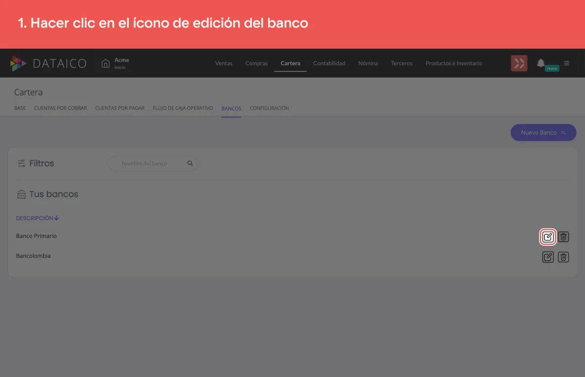Switch to the Base tab

[x=20, y=108]
